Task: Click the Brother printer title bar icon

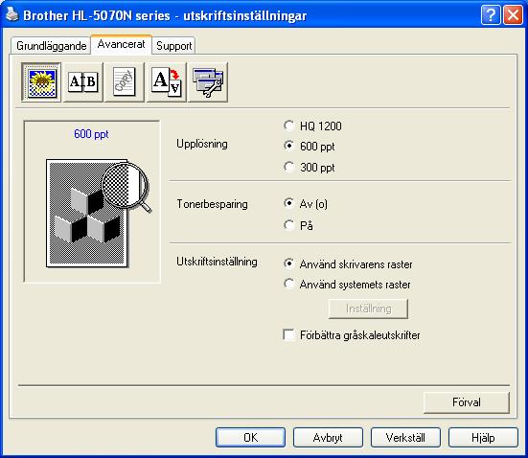Action: (11, 14)
